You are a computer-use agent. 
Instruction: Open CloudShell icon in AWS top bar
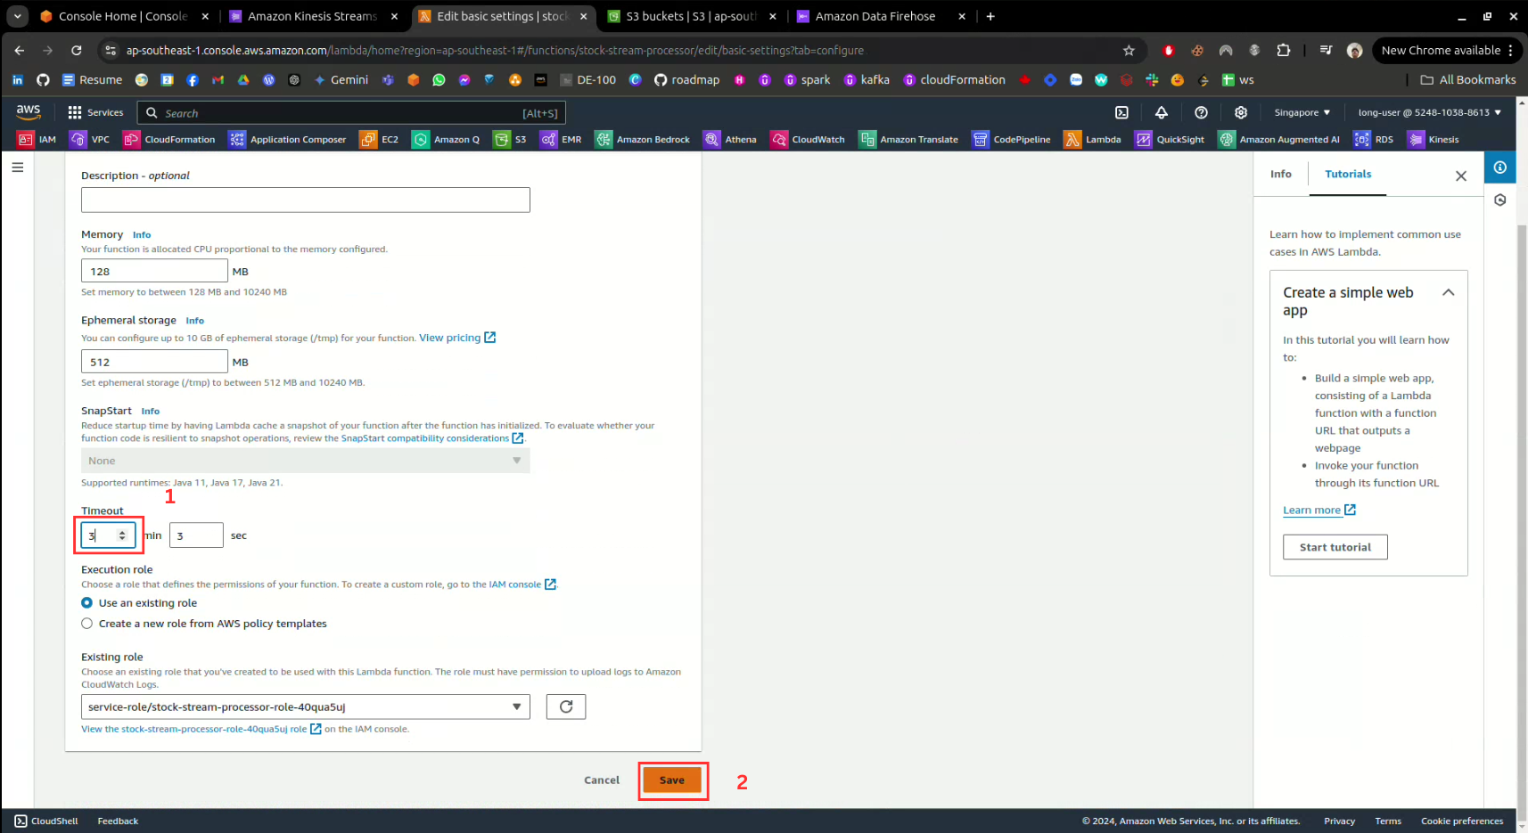tap(1121, 112)
